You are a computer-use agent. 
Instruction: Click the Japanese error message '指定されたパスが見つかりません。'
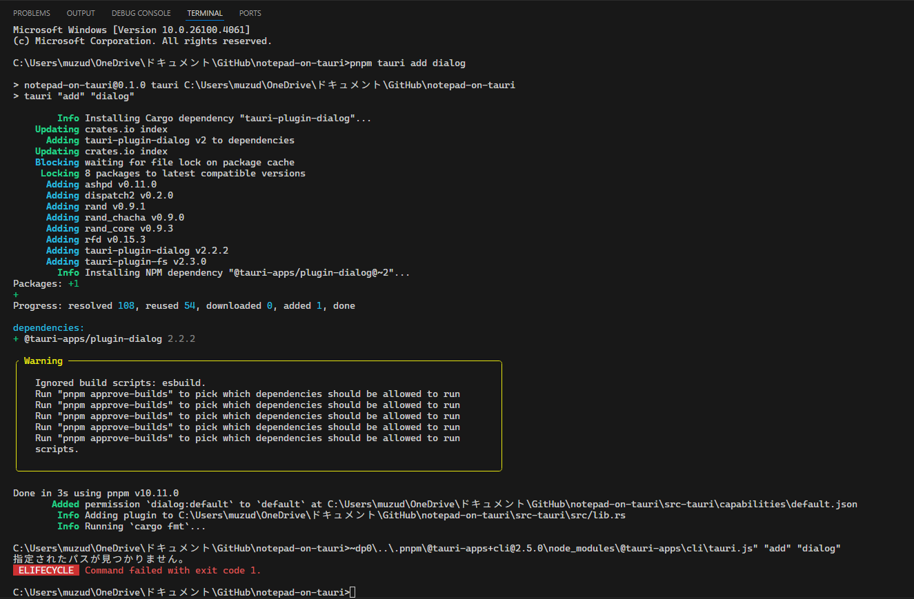tap(99, 560)
